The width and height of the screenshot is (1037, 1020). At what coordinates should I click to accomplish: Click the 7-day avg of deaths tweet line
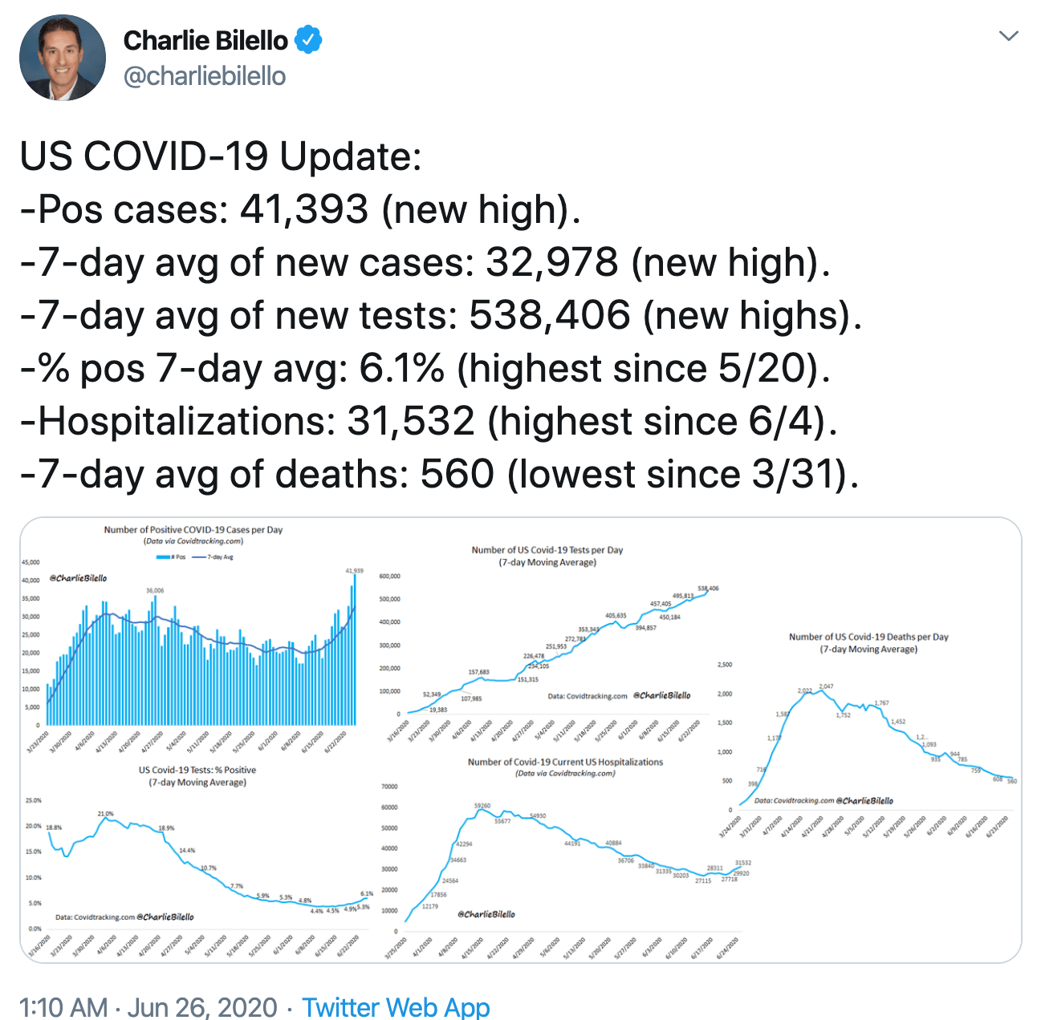coord(439,474)
